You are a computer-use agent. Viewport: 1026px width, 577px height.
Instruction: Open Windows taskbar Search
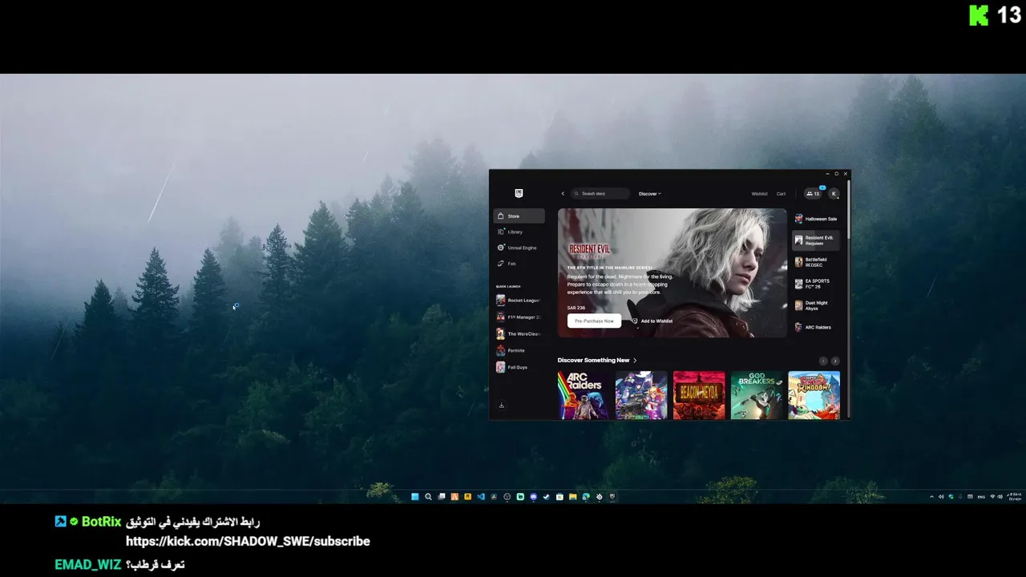(x=428, y=497)
